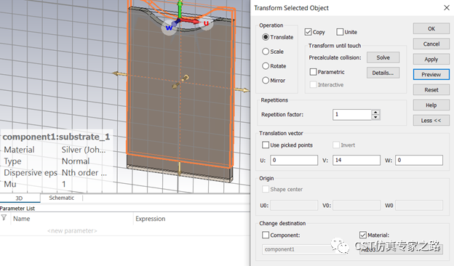Click the component dropdown showing component1
This screenshot has width=454, height=266.
298,249
